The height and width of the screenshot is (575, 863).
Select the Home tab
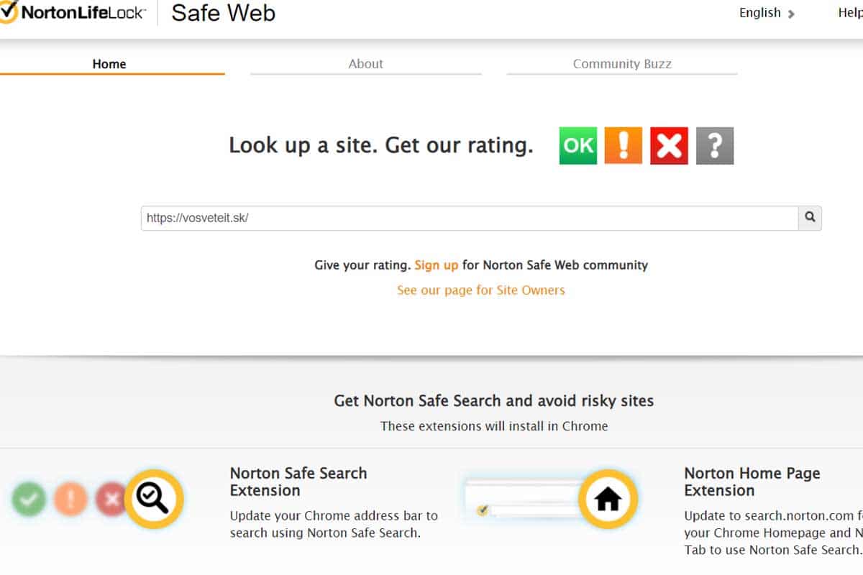point(109,64)
